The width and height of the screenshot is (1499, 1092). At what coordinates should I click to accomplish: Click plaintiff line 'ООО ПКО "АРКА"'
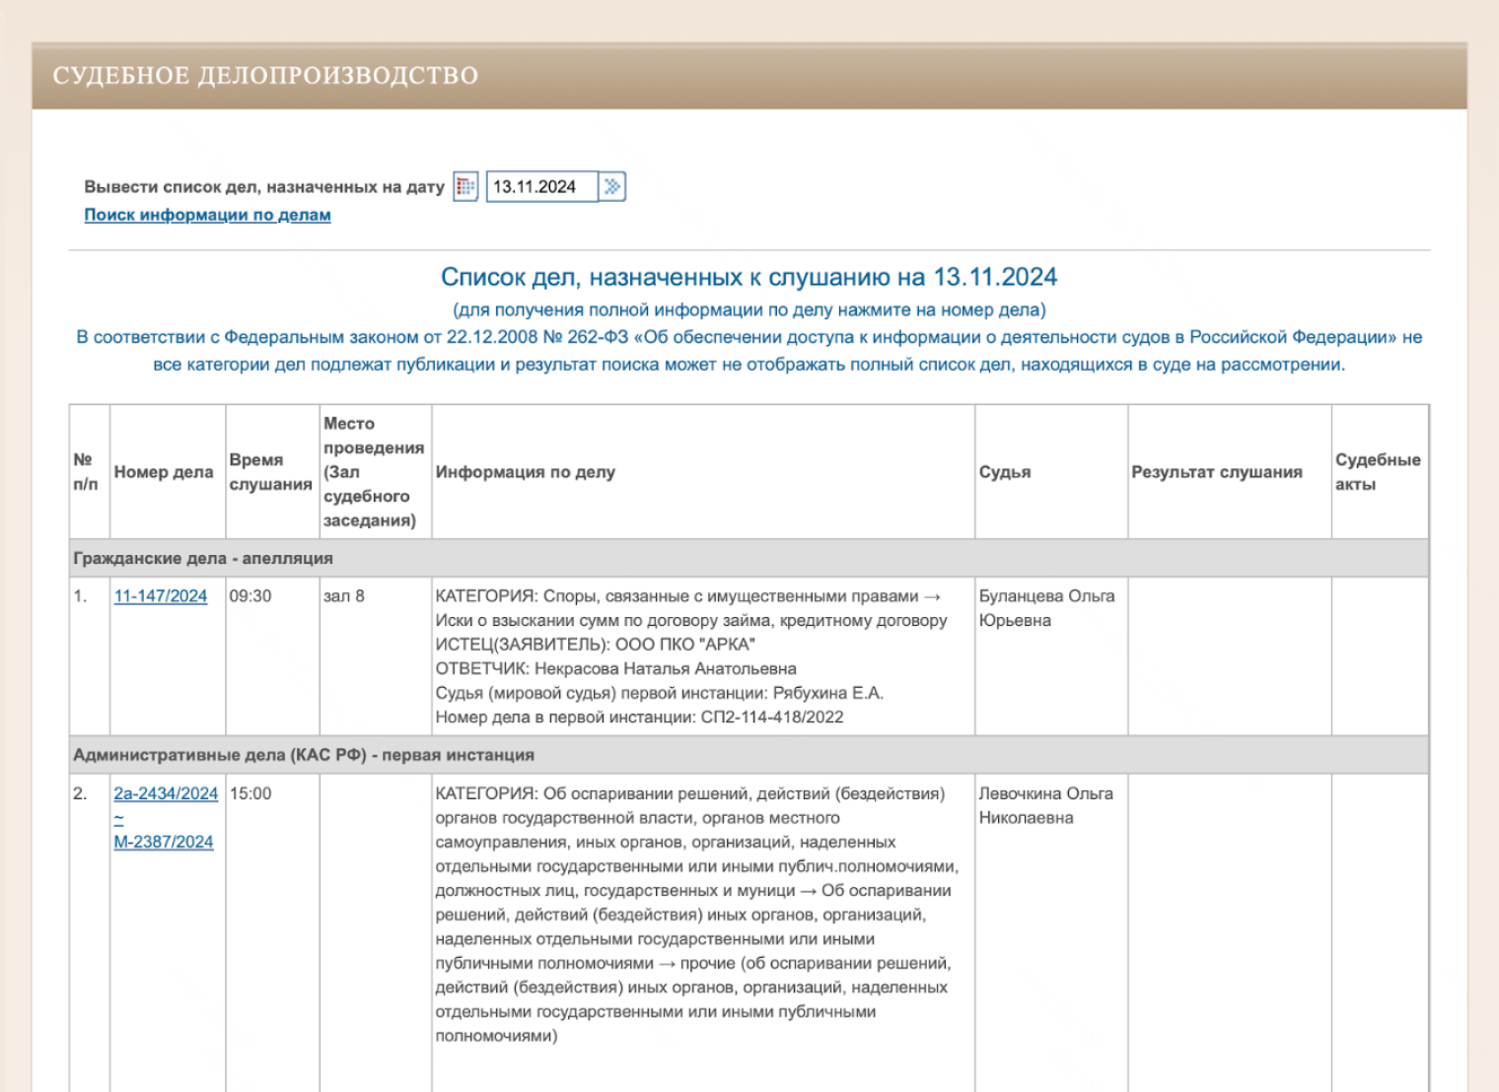[596, 645]
